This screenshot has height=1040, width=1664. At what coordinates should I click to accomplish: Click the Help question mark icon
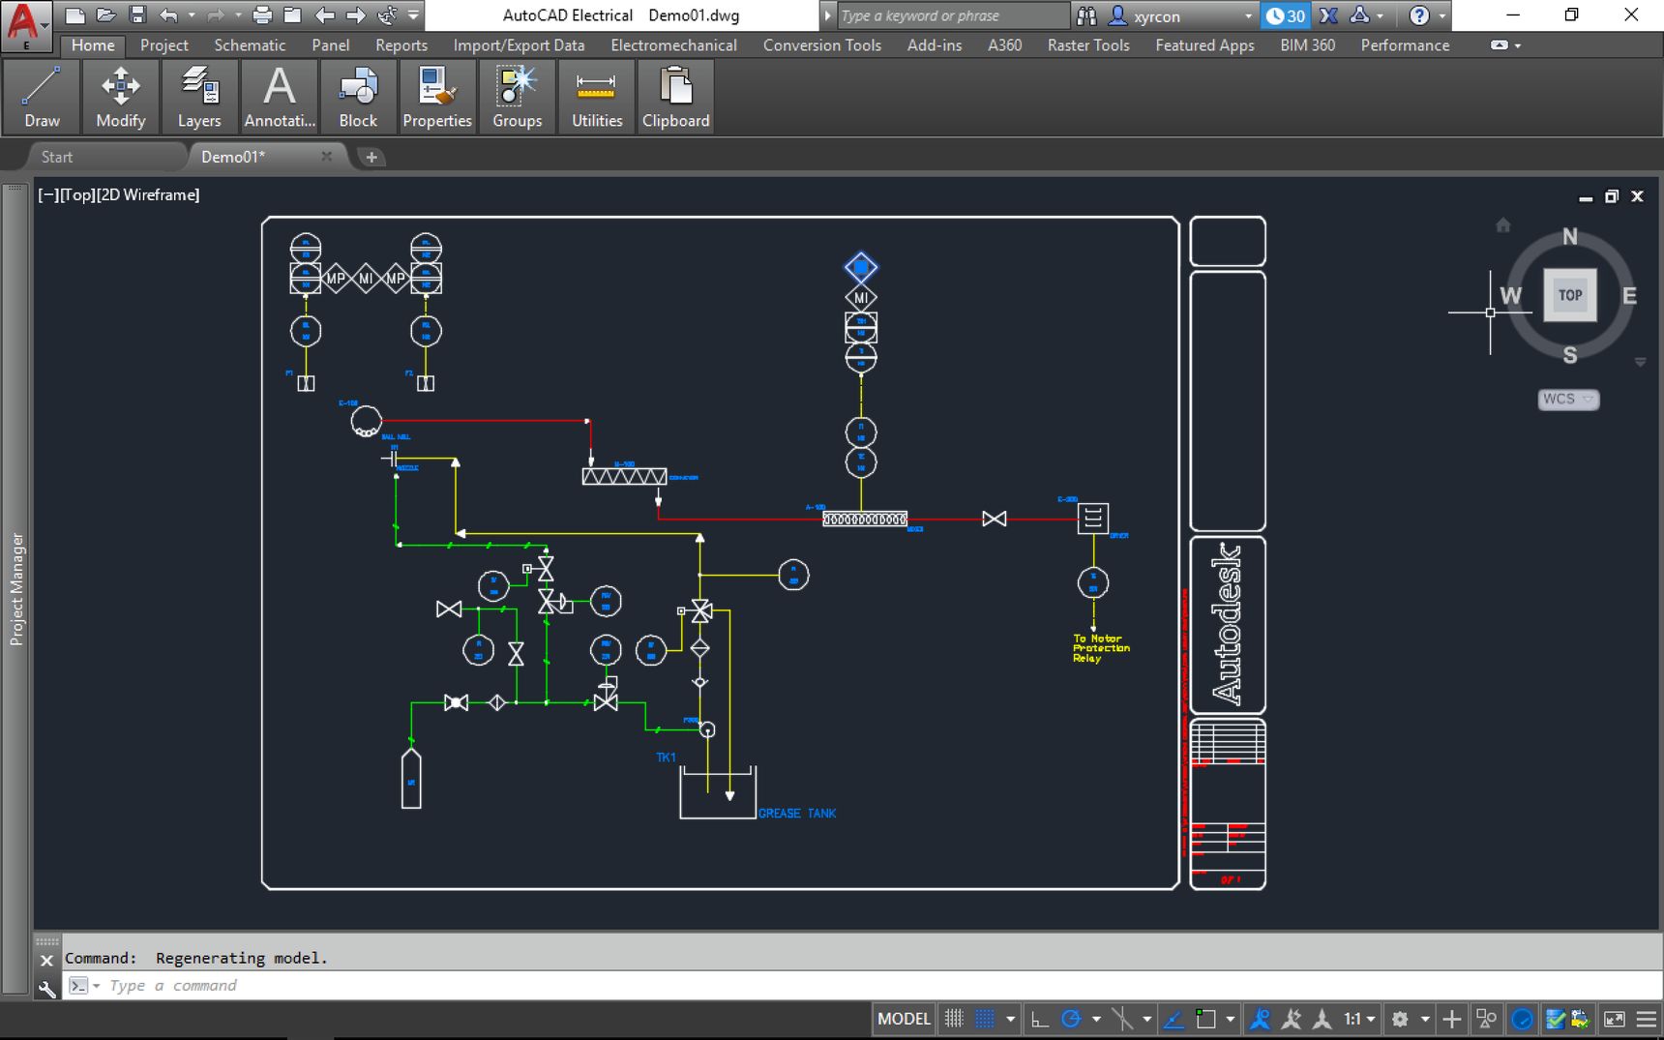tap(1418, 15)
